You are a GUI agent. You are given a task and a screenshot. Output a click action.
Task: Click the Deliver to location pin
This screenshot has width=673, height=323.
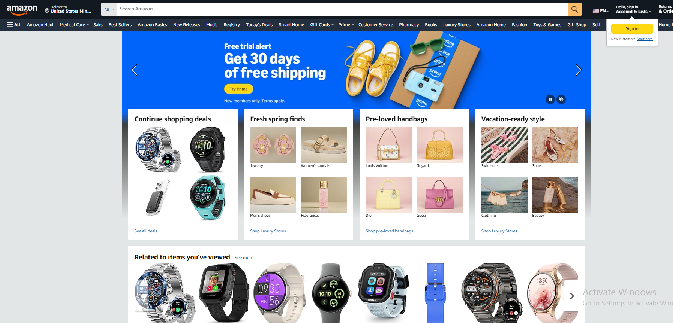click(47, 11)
